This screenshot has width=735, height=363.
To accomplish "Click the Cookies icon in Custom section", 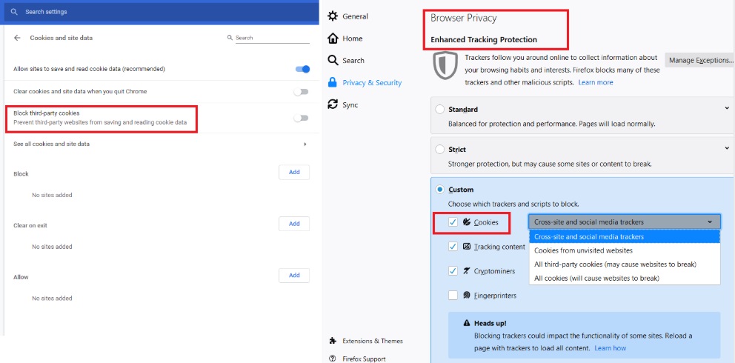I will click(x=467, y=222).
